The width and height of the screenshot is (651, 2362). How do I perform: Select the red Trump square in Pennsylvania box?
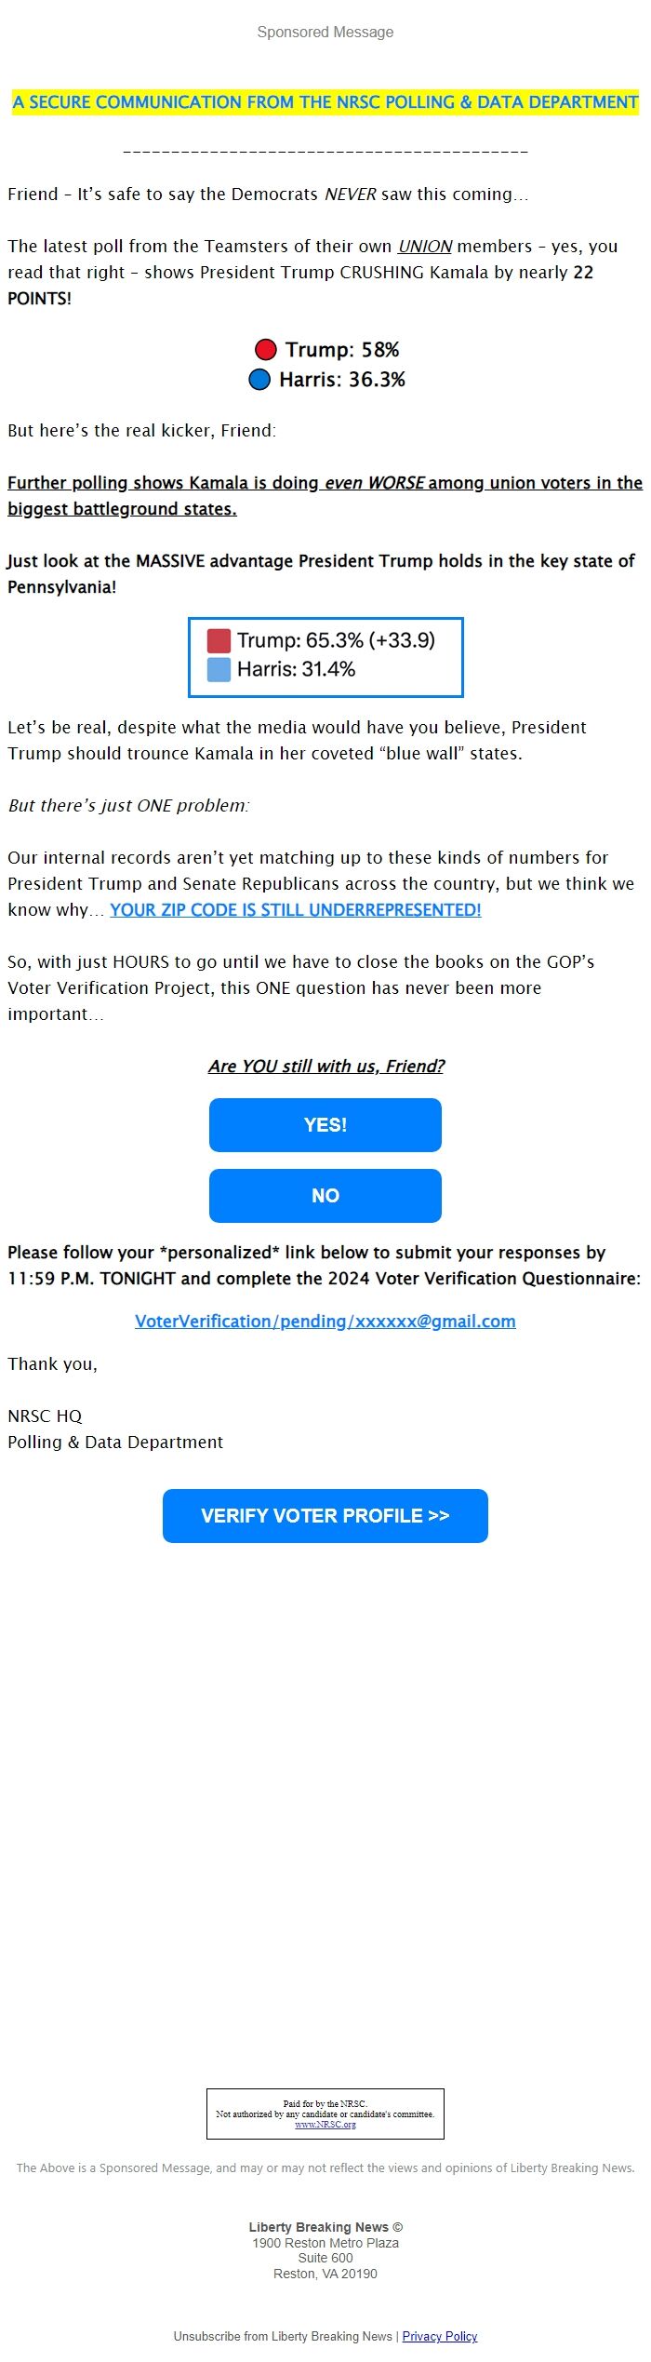pos(218,641)
